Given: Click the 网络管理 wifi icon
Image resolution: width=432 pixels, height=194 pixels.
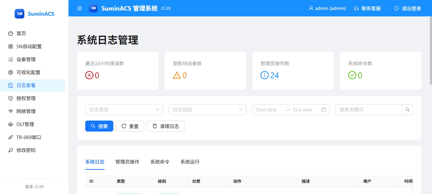Looking at the screenshot, I should (11, 111).
